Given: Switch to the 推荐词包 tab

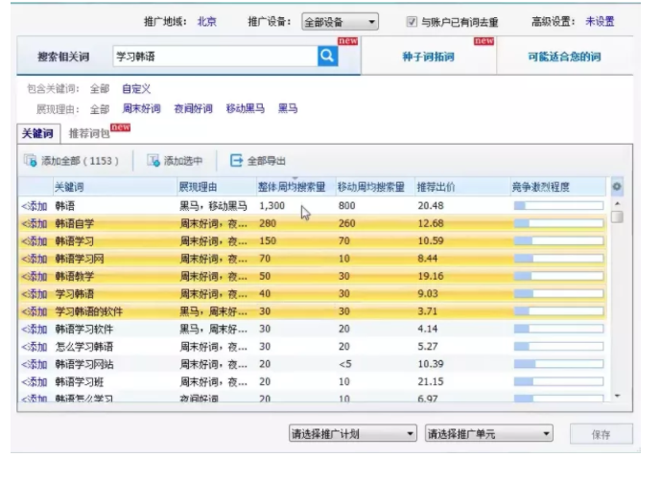Looking at the screenshot, I should 89,133.
